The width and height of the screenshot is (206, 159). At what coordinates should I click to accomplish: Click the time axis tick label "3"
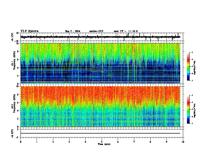tap(69, 142)
